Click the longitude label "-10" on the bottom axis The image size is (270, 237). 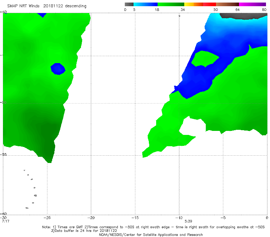pos(179,218)
